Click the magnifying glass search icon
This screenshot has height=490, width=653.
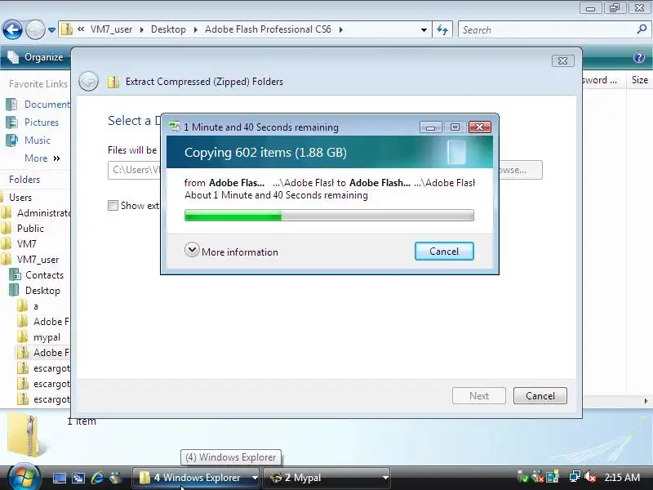[642, 29]
